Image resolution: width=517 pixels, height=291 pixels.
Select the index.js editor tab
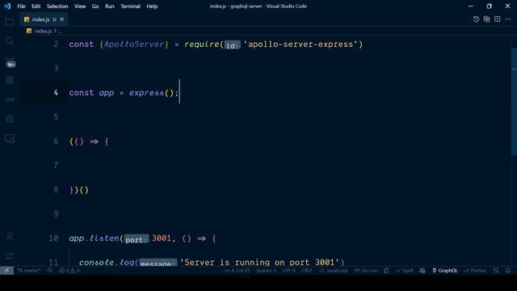44,19
